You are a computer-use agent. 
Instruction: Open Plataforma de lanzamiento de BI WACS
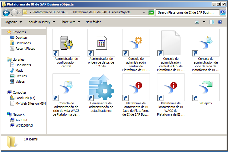point(171,88)
